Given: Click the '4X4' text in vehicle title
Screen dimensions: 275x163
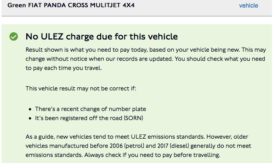Looking at the screenshot, I should click(x=128, y=5).
